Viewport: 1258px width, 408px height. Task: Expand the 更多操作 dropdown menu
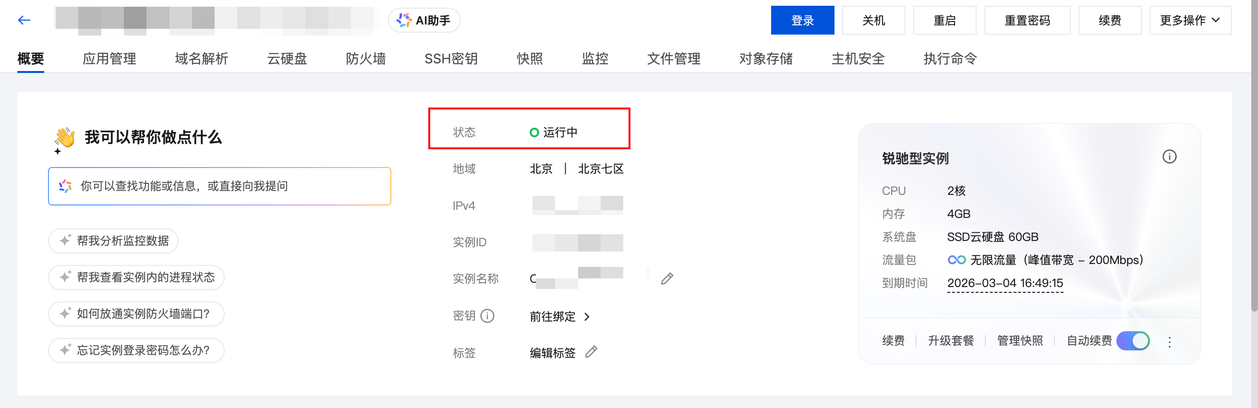click(1190, 20)
